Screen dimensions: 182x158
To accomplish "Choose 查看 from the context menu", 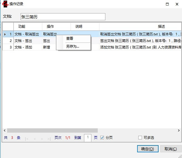I will click(x=70, y=39).
